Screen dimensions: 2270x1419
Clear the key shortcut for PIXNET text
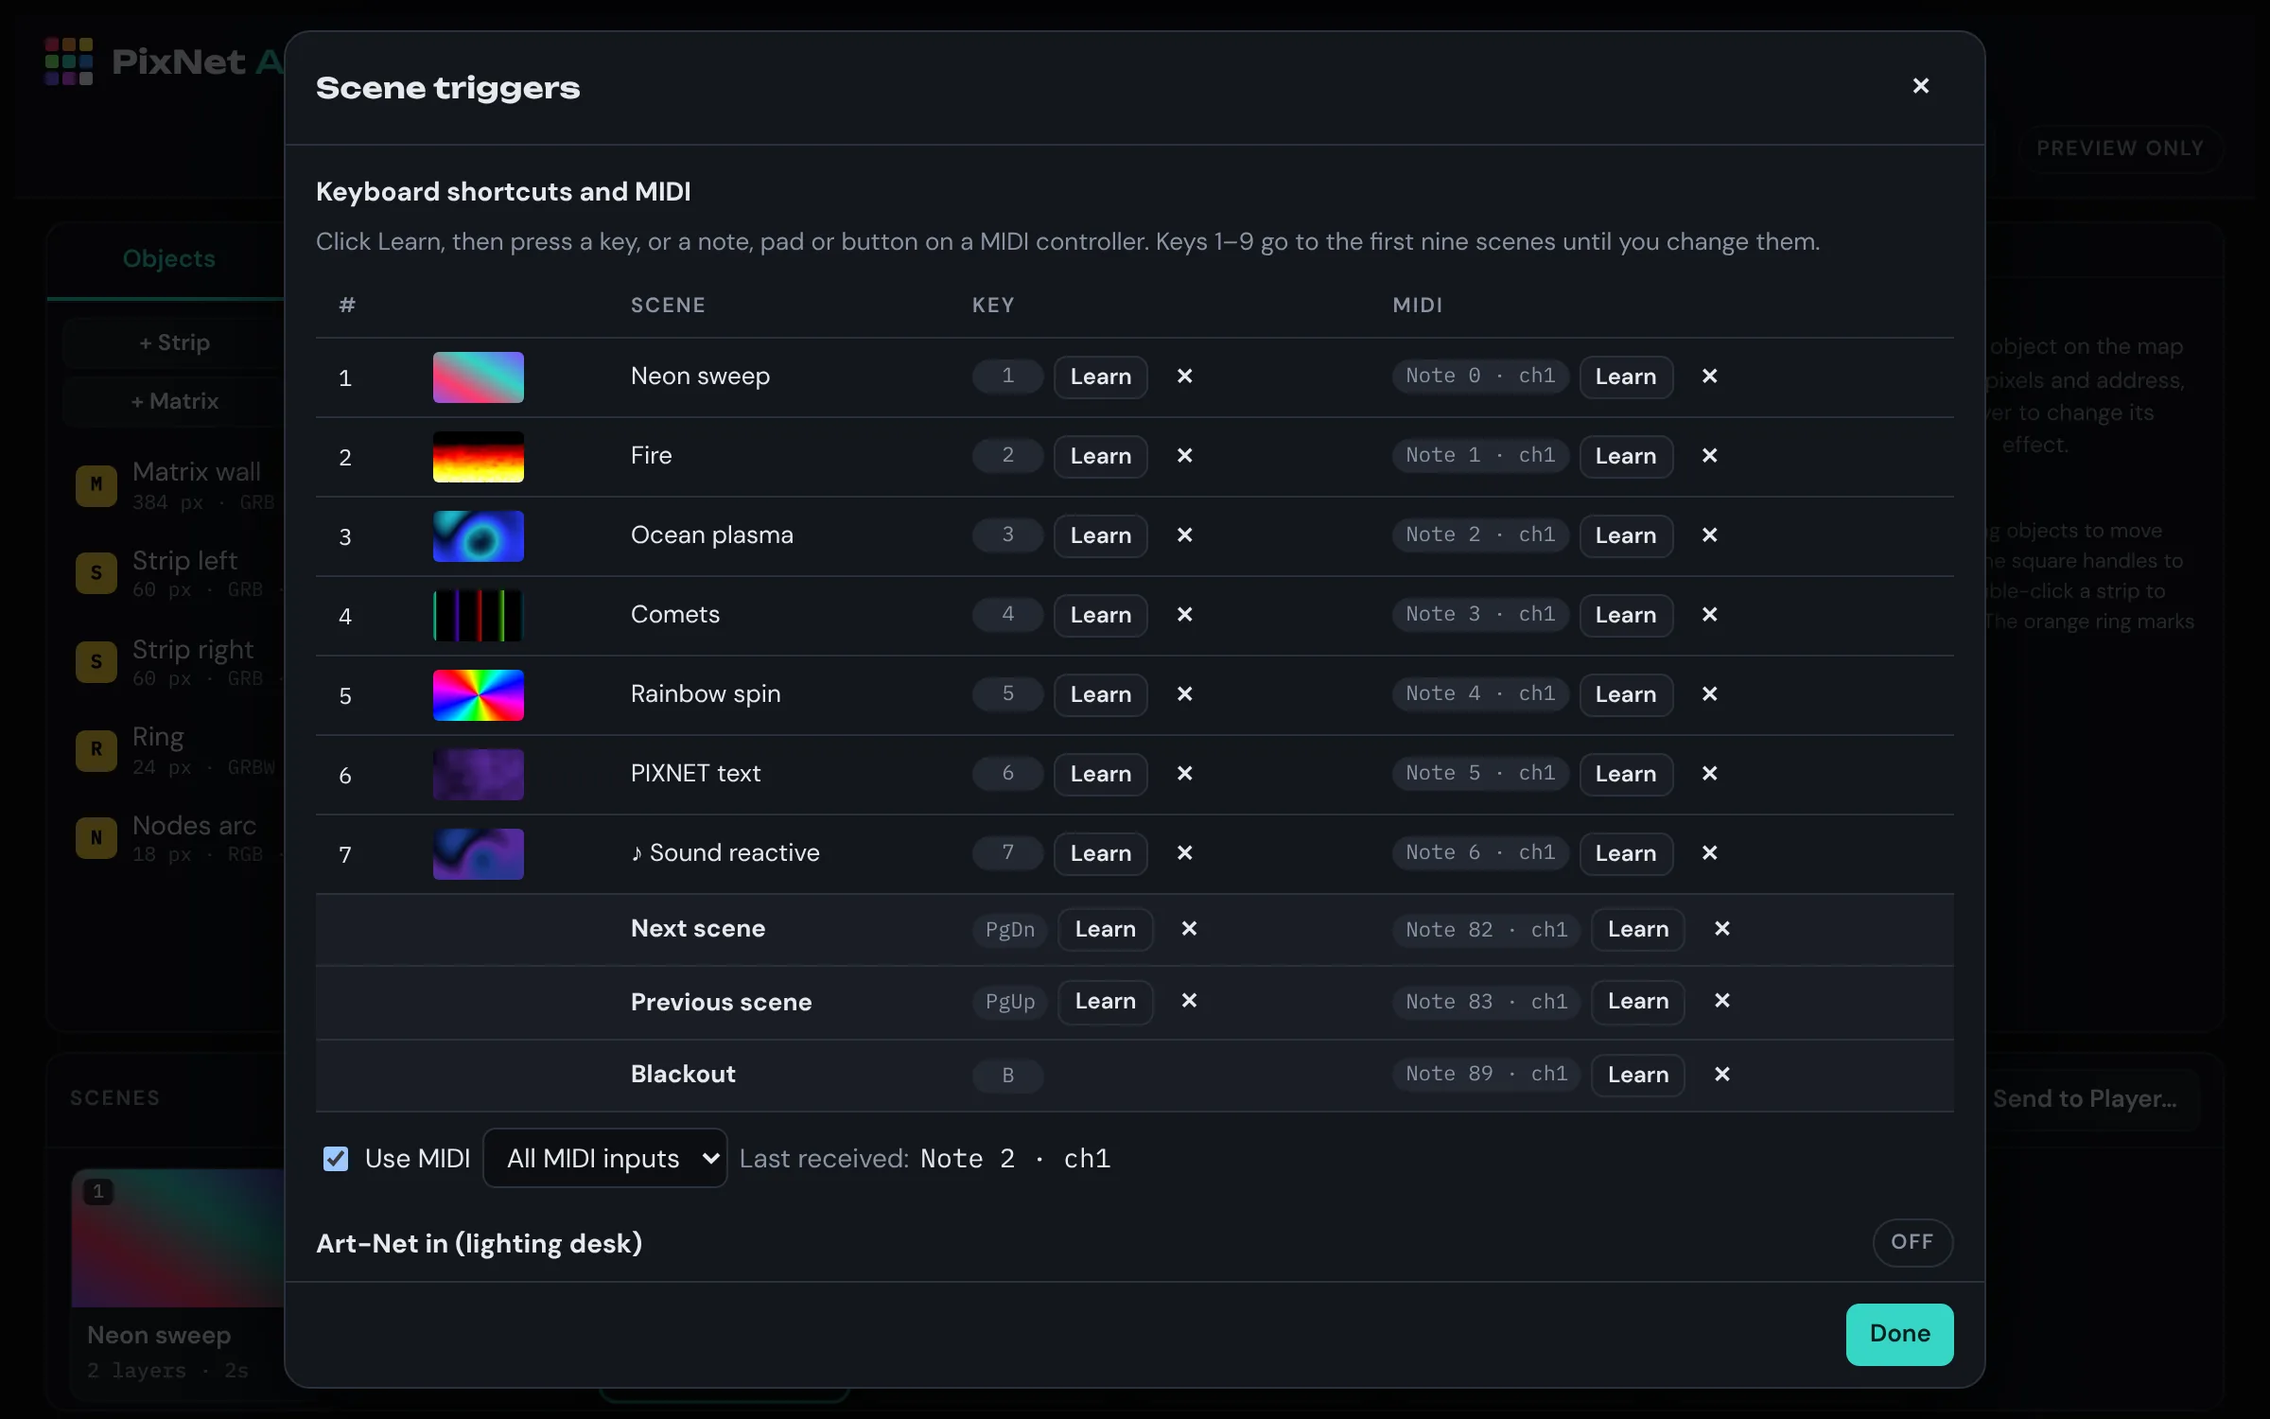pos(1184,774)
